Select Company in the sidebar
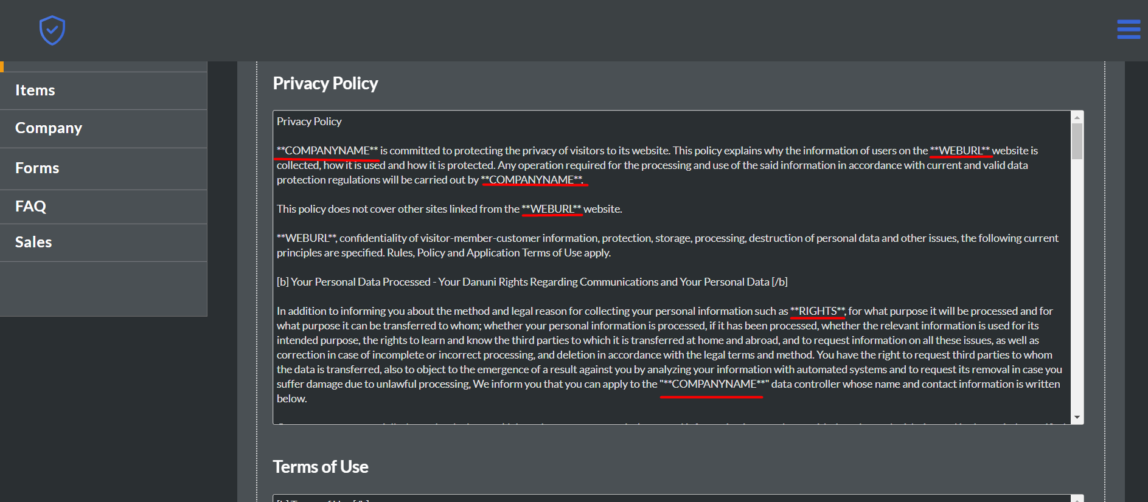The image size is (1148, 502). point(103,129)
